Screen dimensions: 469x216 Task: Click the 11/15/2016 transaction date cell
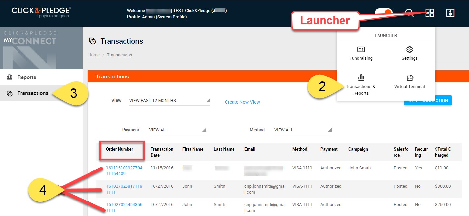(x=162, y=168)
